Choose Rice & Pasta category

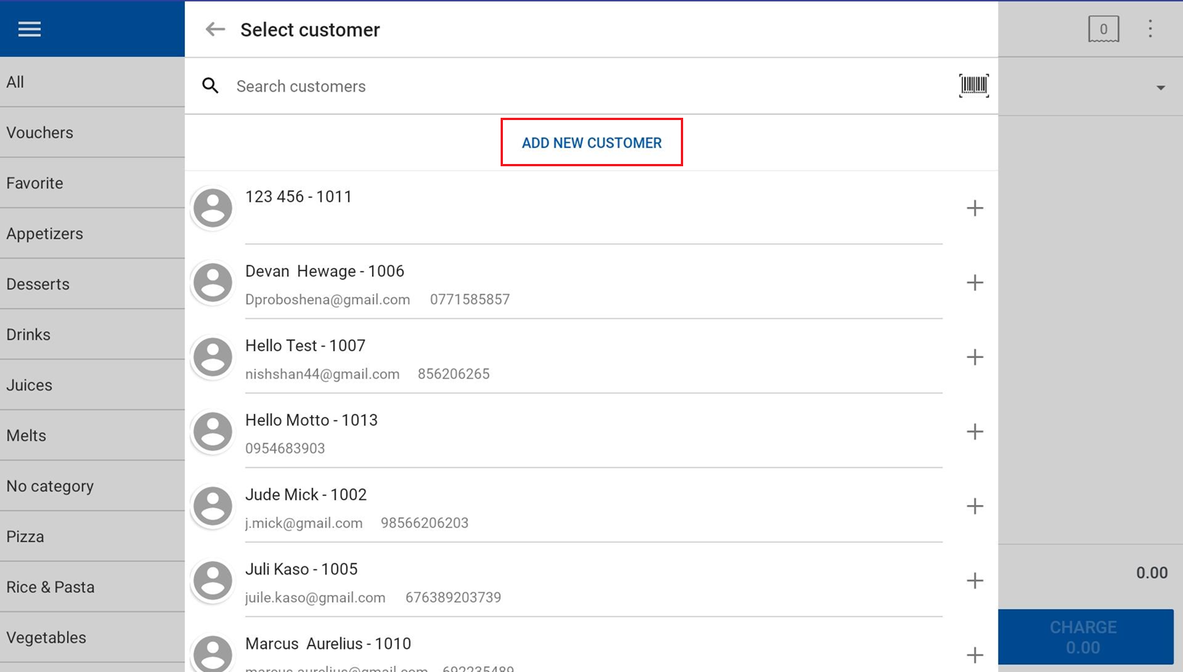pyautogui.click(x=50, y=587)
